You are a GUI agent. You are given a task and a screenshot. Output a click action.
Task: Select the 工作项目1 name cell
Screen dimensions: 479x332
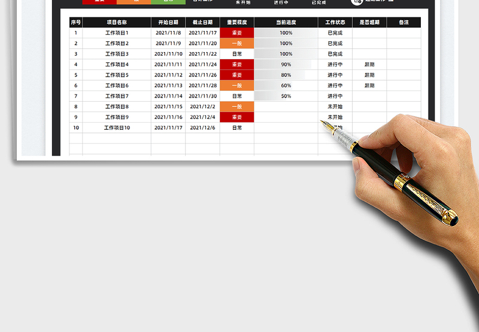coord(116,33)
